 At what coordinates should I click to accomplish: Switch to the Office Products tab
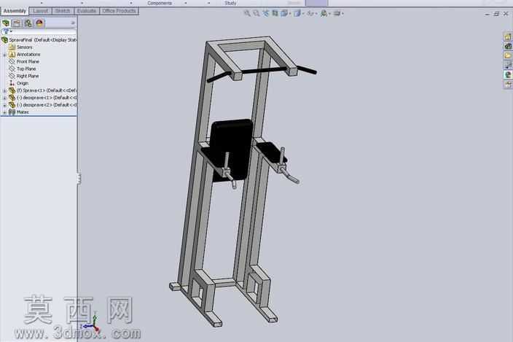point(119,11)
